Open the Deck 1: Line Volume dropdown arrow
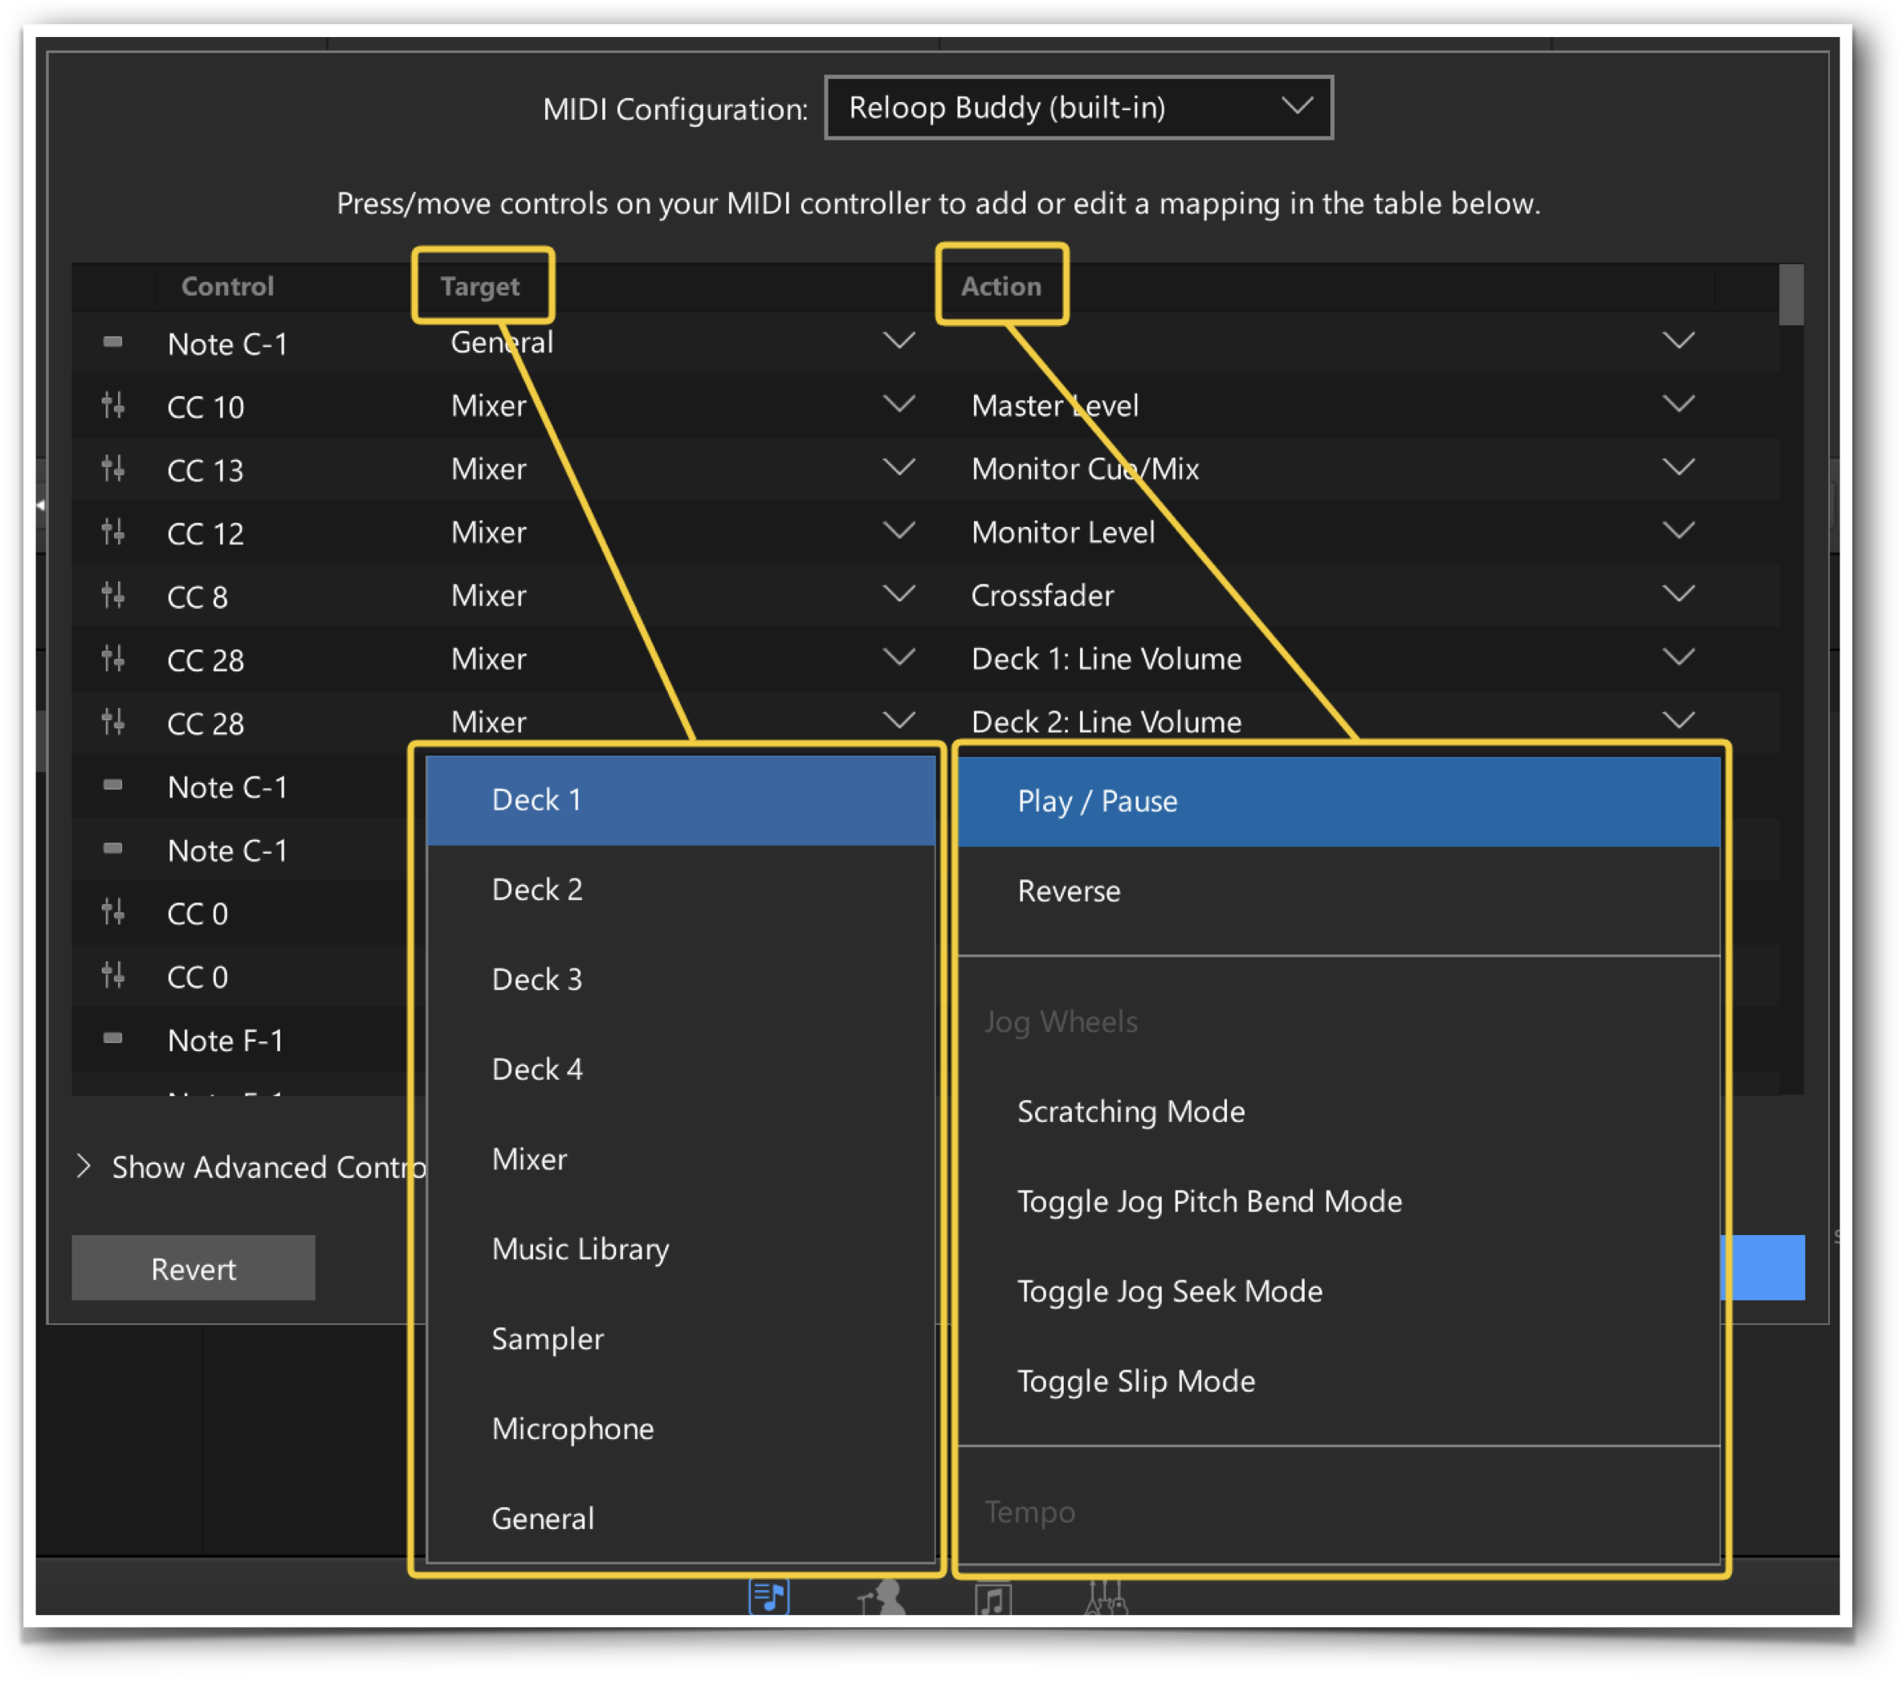This screenshot has height=1688, width=1903. point(1679,658)
